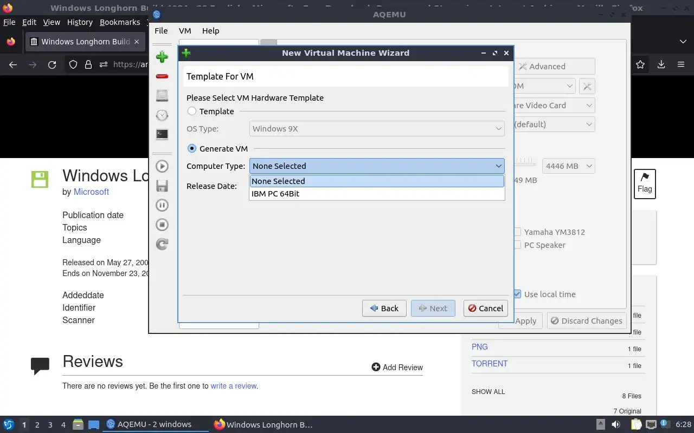Screen dimensions: 694x433
Task: Select the Generate VM radio button
Action: point(192,148)
